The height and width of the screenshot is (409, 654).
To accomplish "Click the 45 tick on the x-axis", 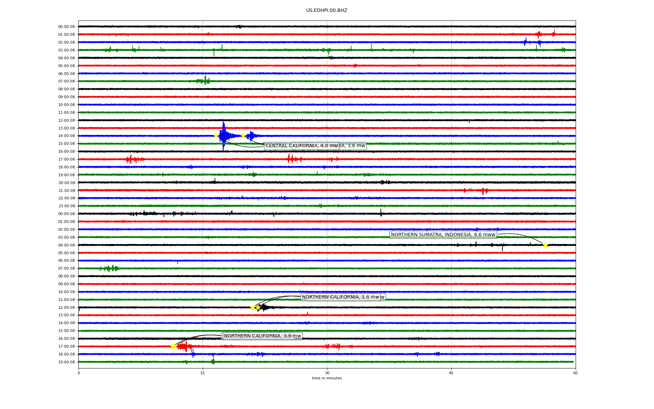I will (451, 373).
